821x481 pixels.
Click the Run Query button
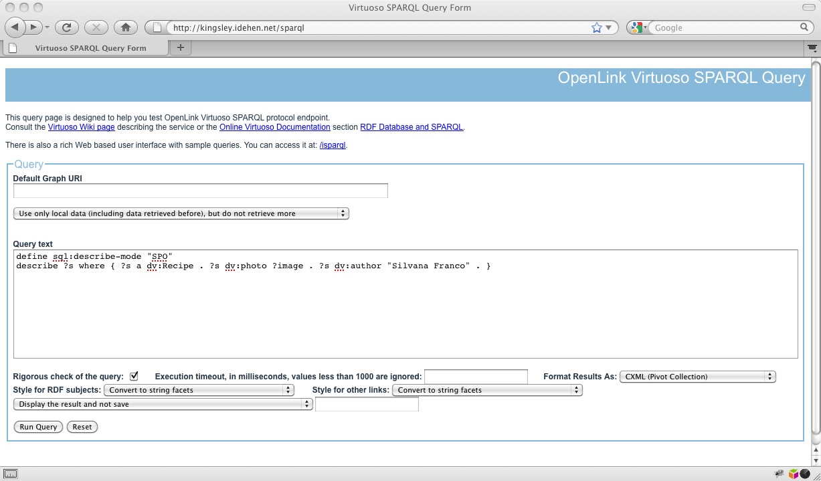click(x=38, y=427)
